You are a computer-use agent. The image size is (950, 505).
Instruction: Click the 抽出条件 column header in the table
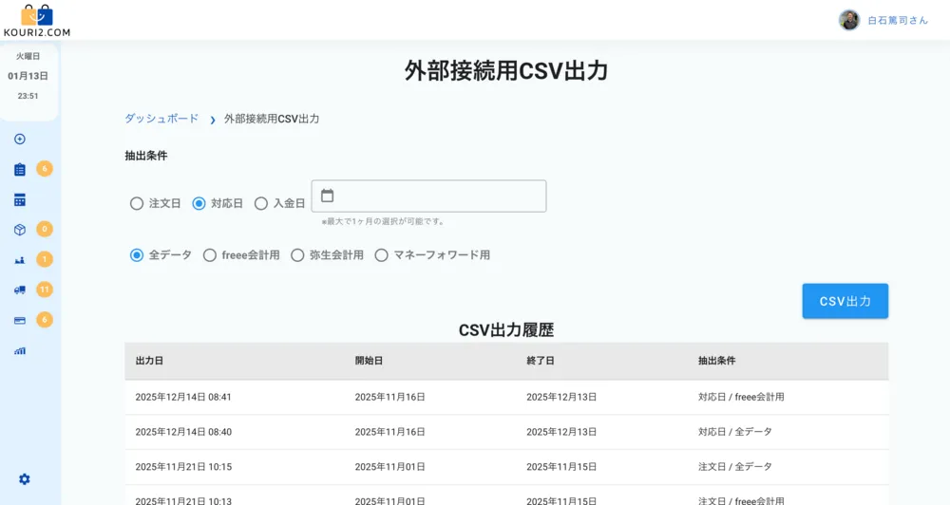tap(716, 361)
